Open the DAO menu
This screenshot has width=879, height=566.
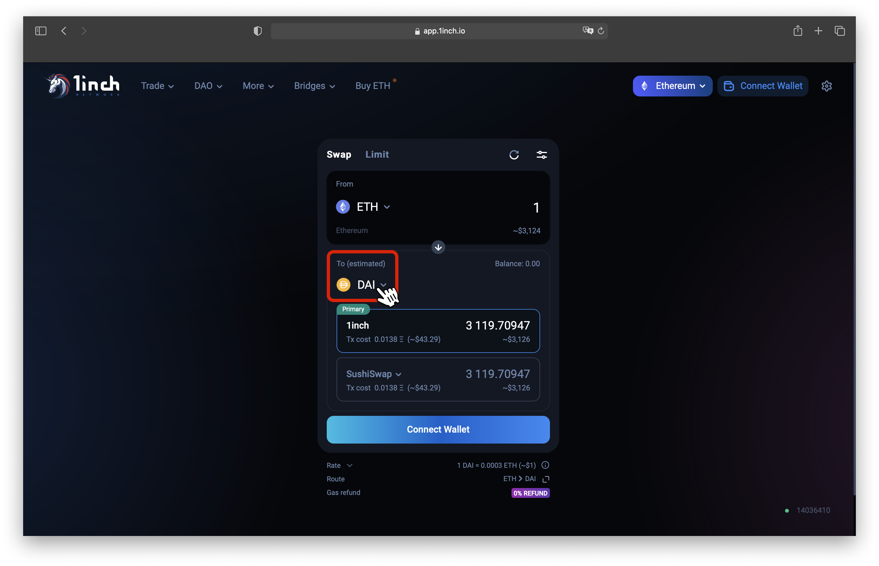208,86
